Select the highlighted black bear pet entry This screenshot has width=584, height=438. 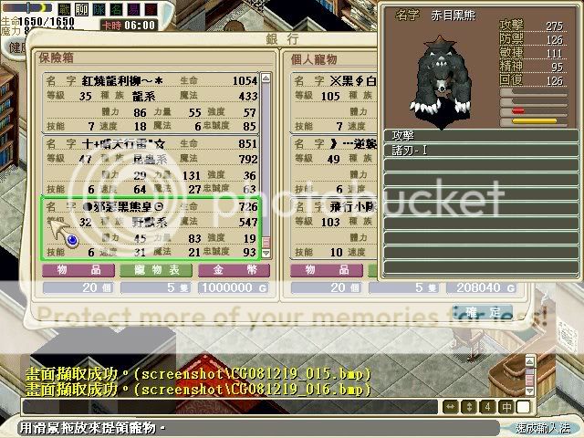coord(151,228)
